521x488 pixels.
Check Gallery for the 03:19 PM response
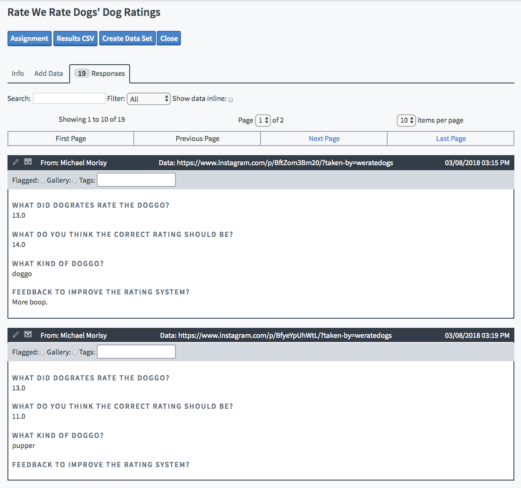coord(75,353)
